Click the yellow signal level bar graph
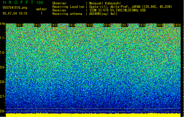 [93, 115]
